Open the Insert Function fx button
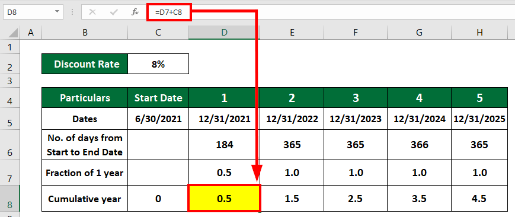The image size is (515, 217). 135,12
